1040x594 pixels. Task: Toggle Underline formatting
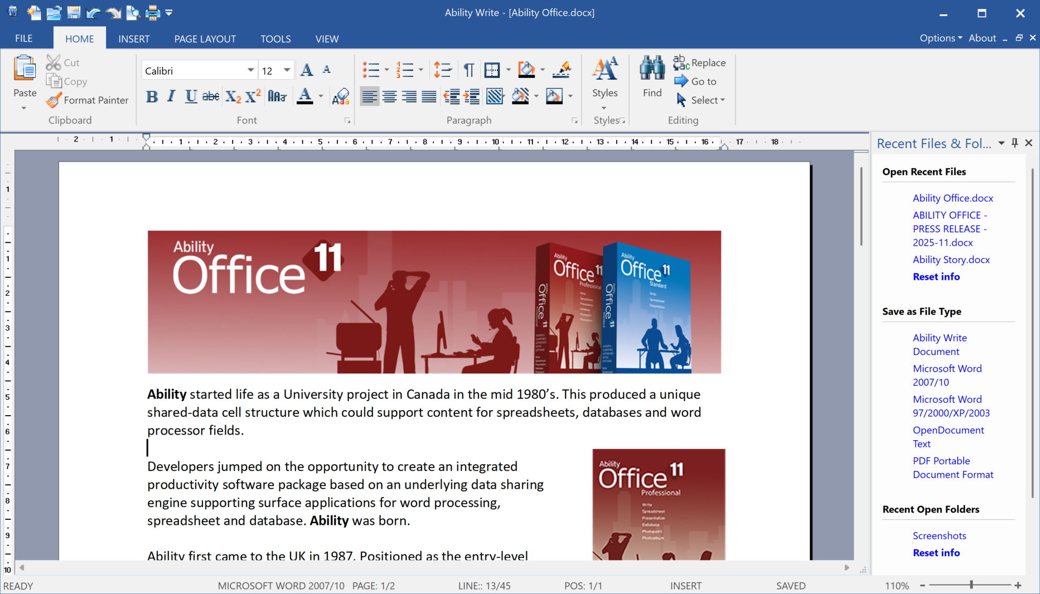pos(191,97)
